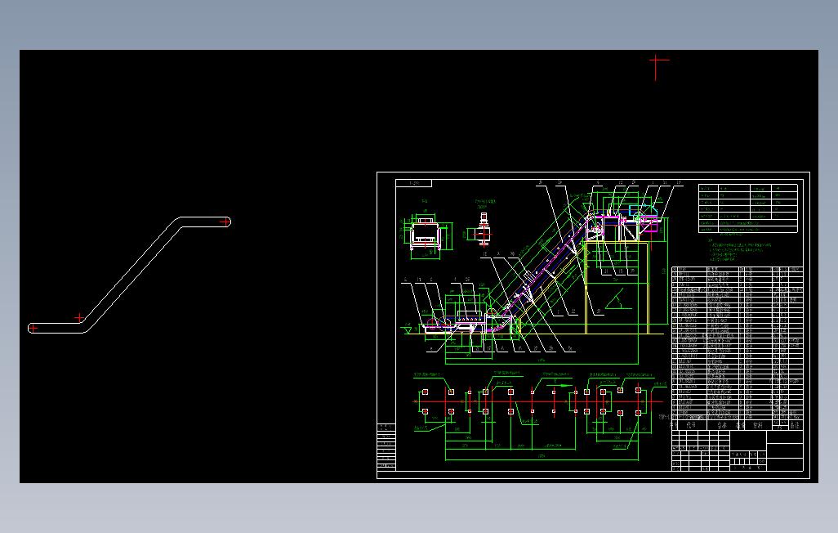Click the red cross at the outline's lower left end
Viewport: 838px width, 533px height.
click(33, 328)
